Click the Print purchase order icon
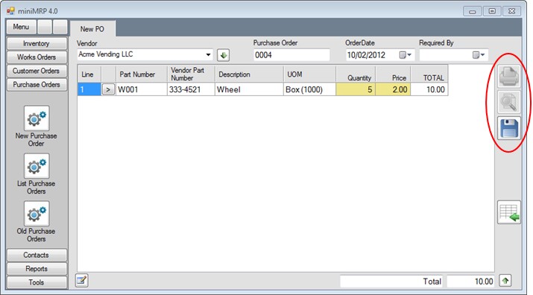This screenshot has width=533, height=295. click(509, 76)
